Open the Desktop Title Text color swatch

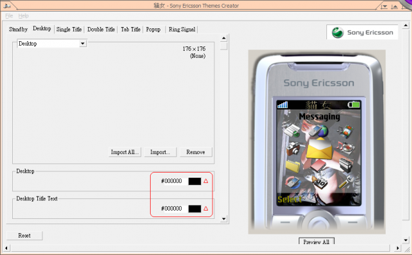coord(194,209)
